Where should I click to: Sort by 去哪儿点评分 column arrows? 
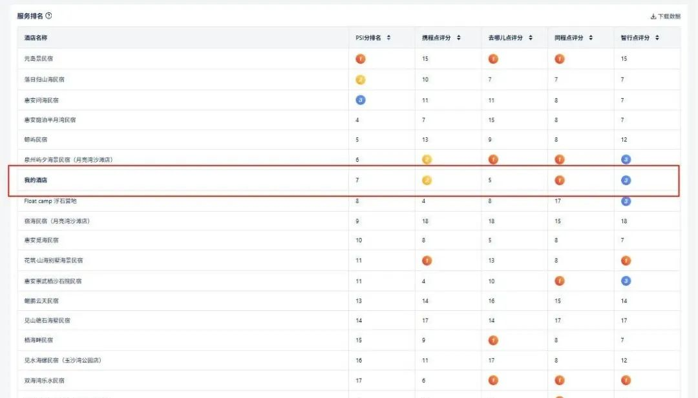531,38
